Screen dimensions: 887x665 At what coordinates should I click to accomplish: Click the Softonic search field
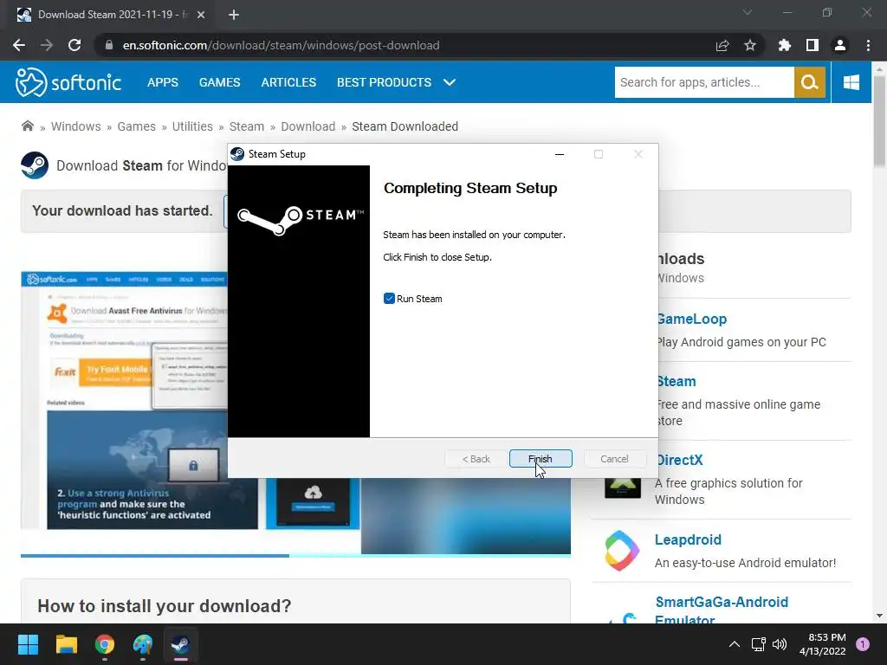pyautogui.click(x=704, y=82)
